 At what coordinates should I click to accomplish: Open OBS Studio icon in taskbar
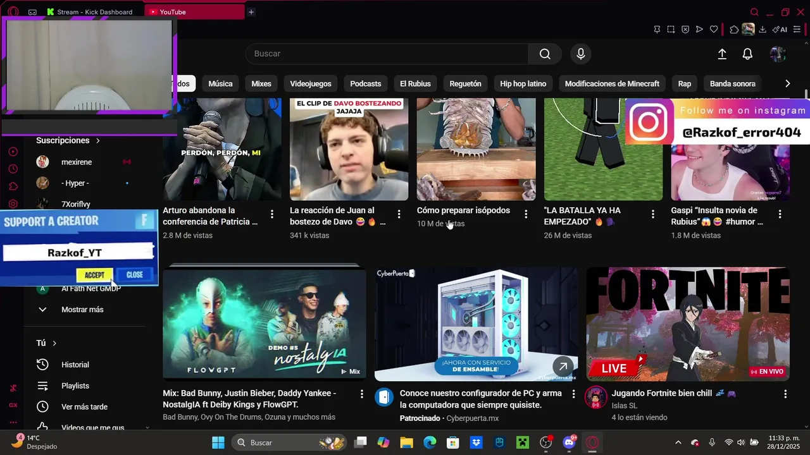(x=545, y=442)
